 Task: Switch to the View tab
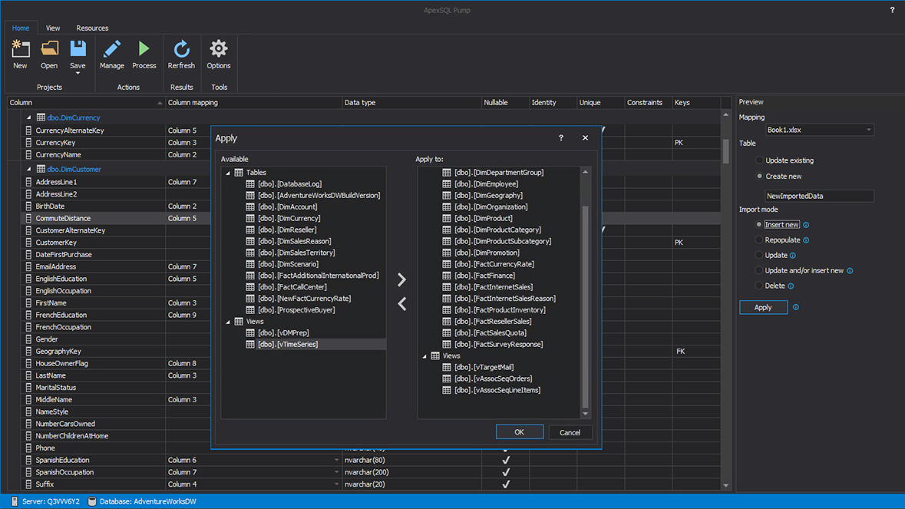tap(52, 28)
